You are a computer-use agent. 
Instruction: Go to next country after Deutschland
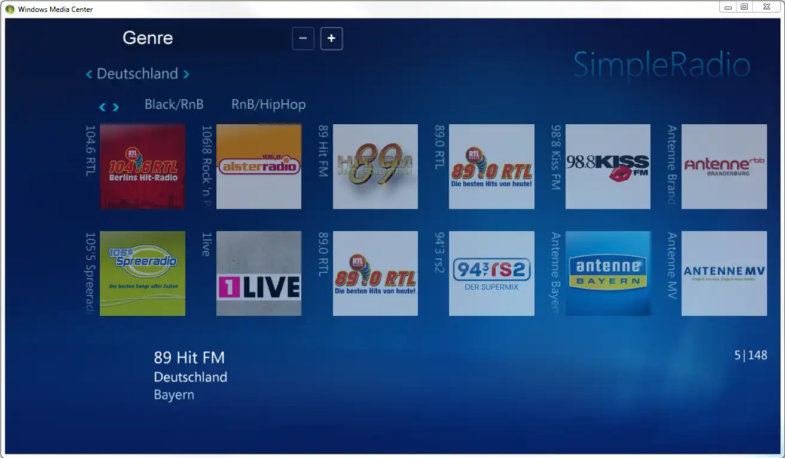186,74
